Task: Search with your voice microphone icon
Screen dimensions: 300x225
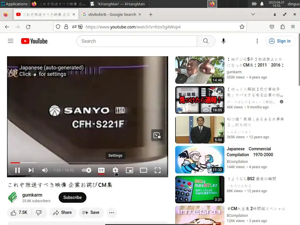Action: tap(223, 41)
